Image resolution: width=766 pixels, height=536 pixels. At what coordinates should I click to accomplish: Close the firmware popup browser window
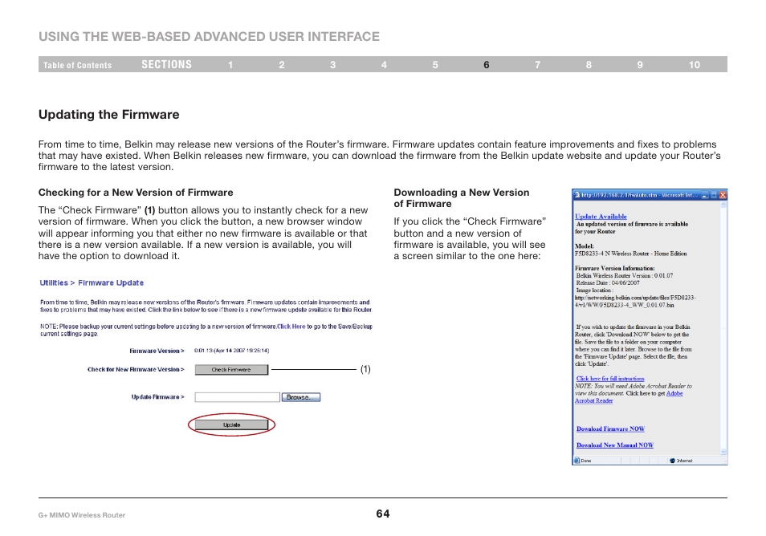pos(723,195)
